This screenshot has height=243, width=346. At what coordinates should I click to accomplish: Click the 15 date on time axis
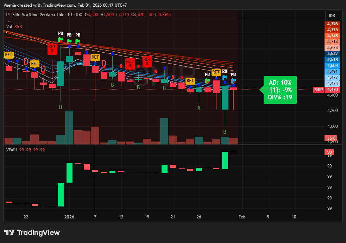(x=147, y=217)
